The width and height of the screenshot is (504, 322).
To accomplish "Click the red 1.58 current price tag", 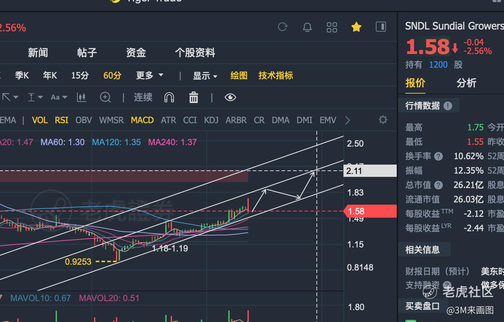I will click(x=370, y=211).
